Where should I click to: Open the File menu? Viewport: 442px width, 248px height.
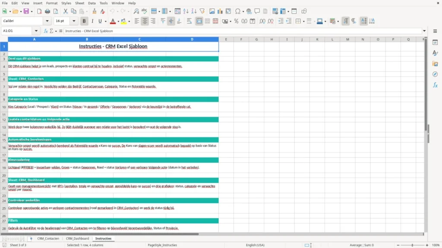(x=4, y=3)
